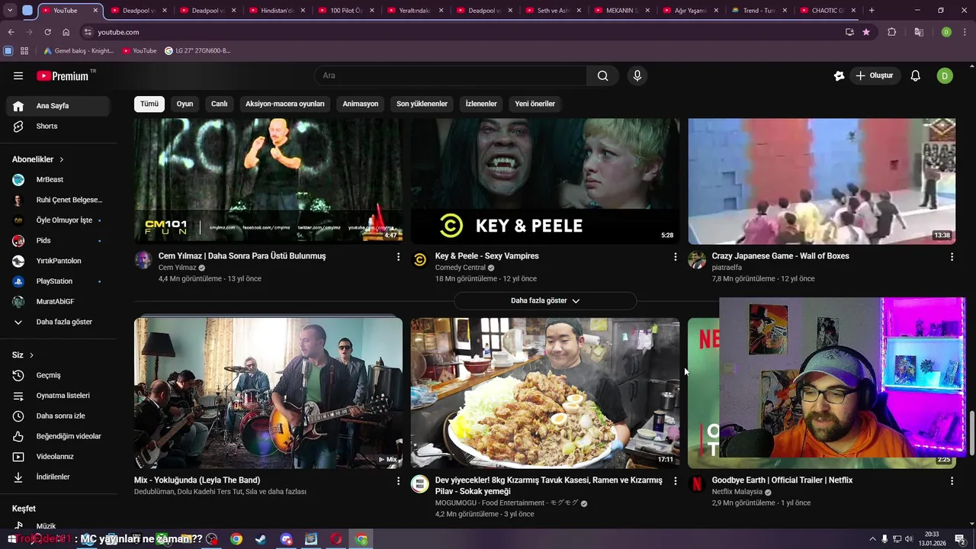Click the Oluştur create button
This screenshot has width=976, height=549.
875,75
